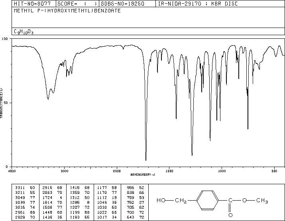The height and width of the screenshot is (221, 285).
Task: Click transmittance 8 beside 1285
Action: coord(88,202)
